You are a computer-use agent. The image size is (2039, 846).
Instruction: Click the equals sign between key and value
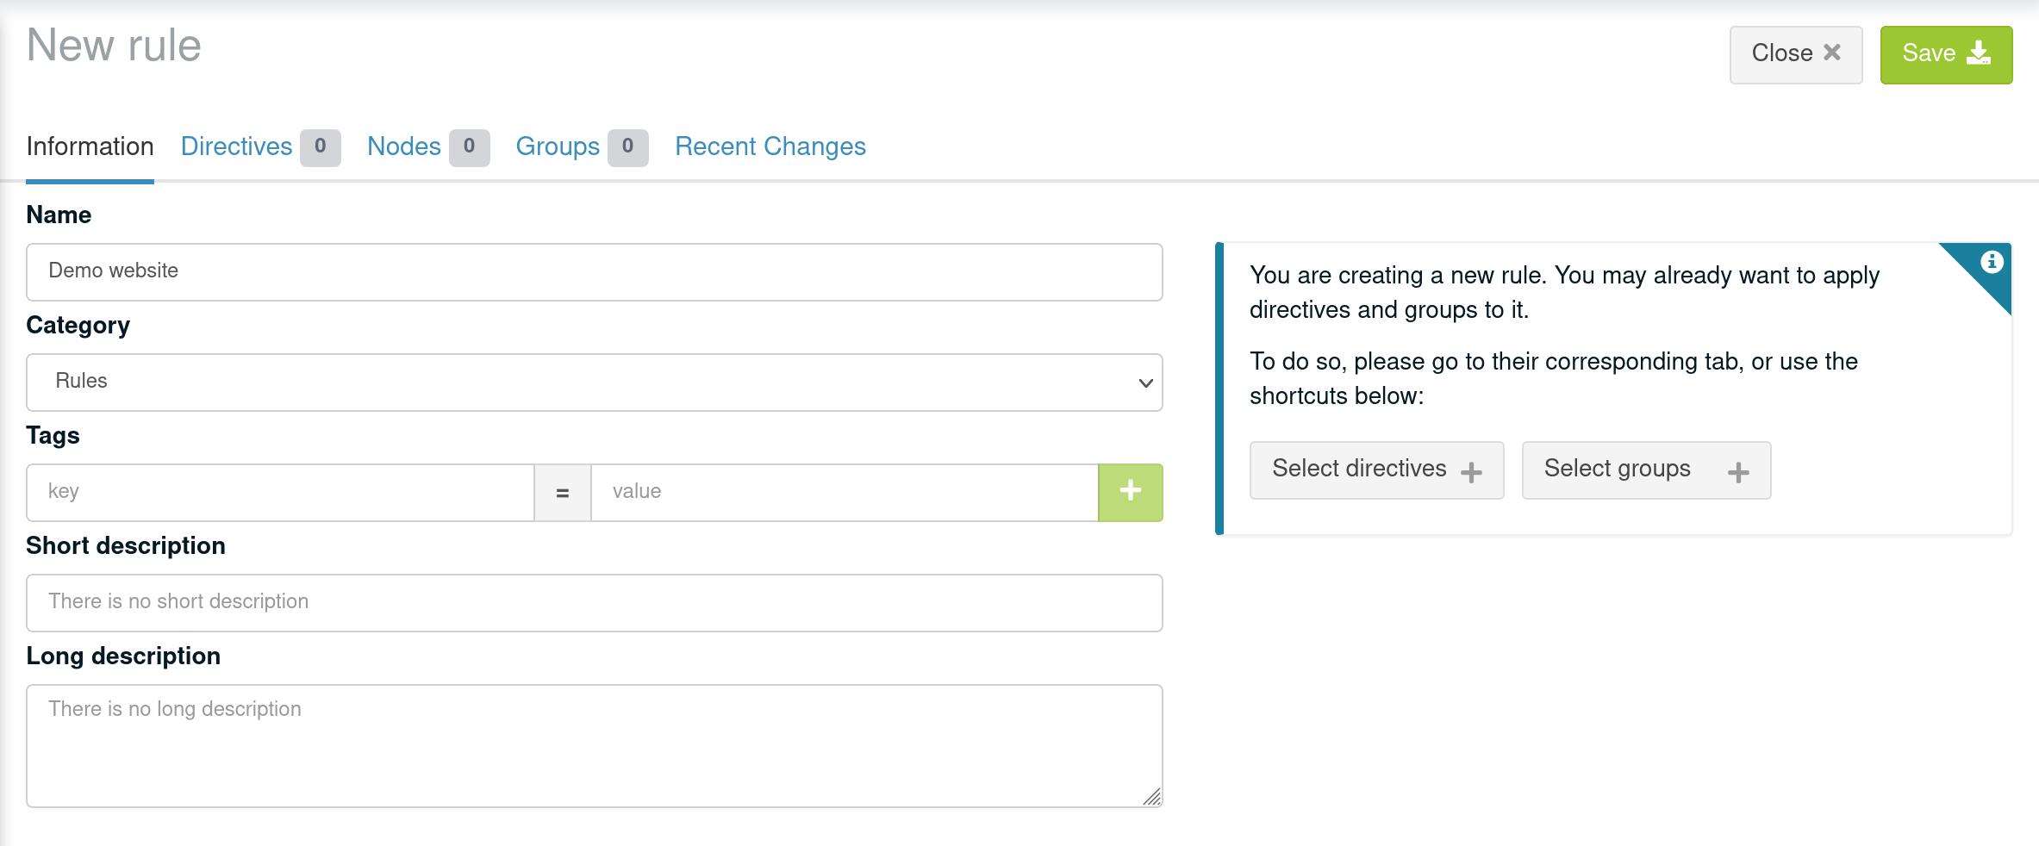tap(563, 493)
